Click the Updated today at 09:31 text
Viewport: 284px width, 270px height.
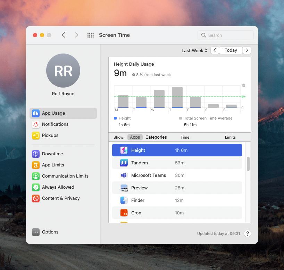tap(218, 234)
